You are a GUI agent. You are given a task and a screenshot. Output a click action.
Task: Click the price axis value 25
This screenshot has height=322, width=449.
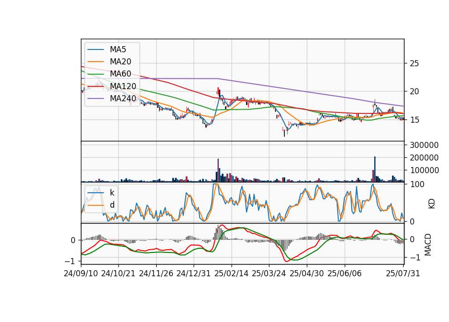414,63
